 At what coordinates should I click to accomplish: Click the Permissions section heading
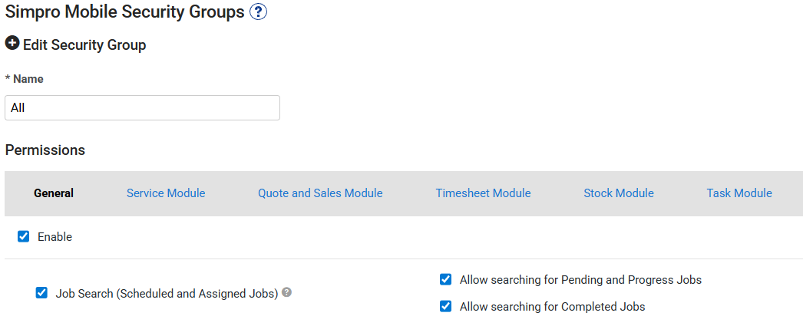(x=45, y=150)
